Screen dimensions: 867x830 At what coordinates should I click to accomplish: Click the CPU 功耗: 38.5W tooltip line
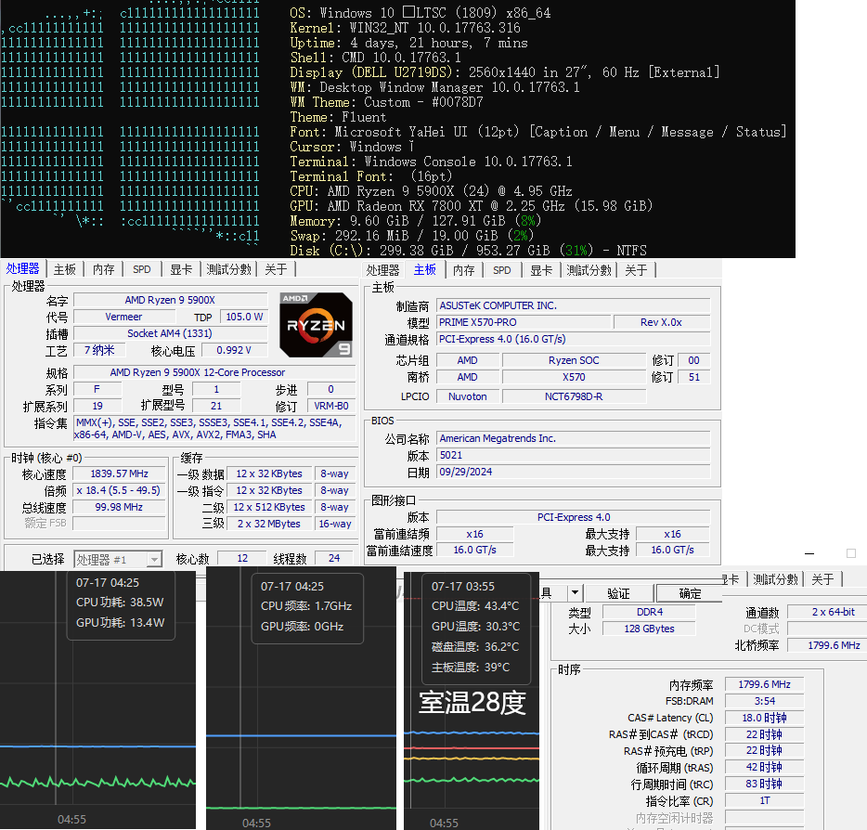click(x=120, y=602)
